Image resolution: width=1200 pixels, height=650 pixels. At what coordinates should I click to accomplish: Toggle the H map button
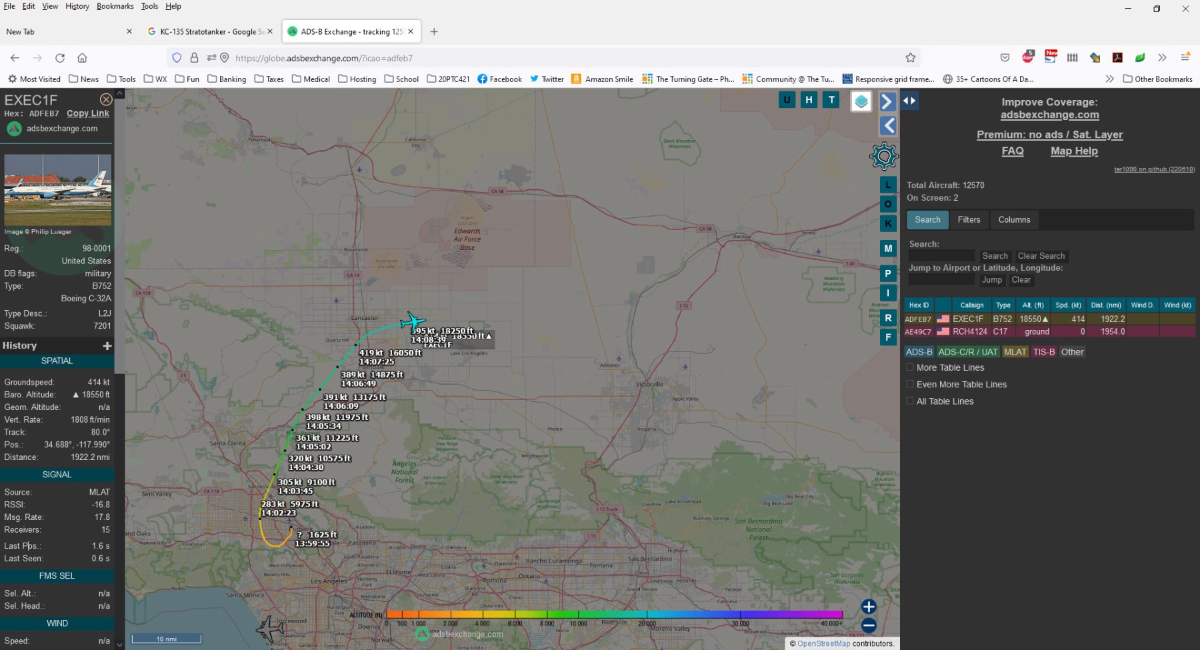809,100
